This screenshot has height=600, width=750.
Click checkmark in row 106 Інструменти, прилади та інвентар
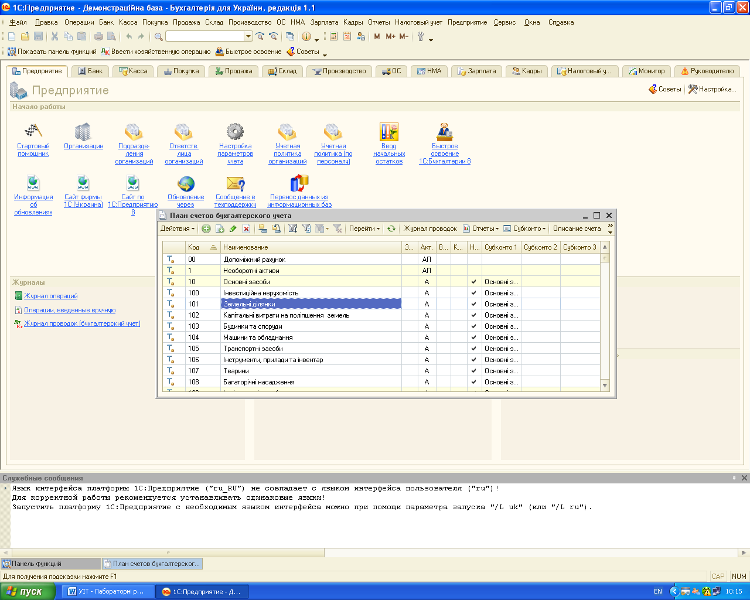[x=473, y=360]
